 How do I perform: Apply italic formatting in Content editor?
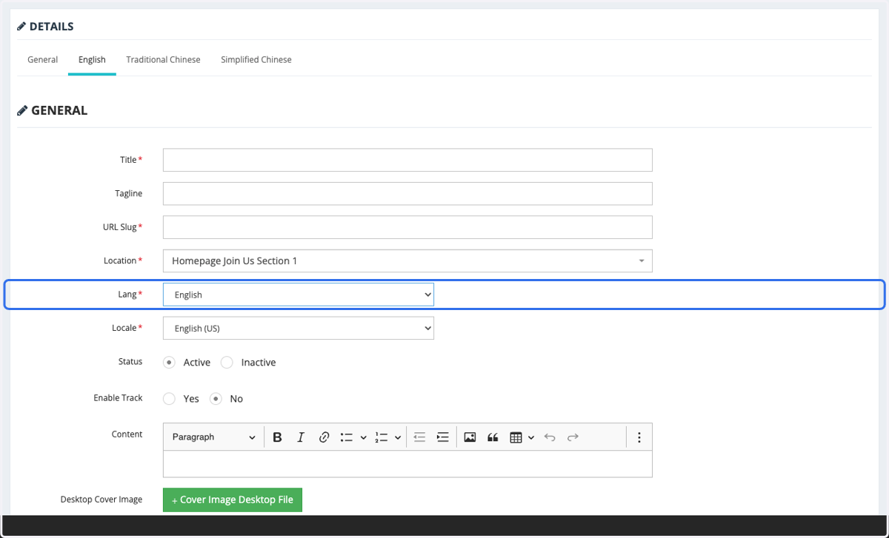pos(300,437)
